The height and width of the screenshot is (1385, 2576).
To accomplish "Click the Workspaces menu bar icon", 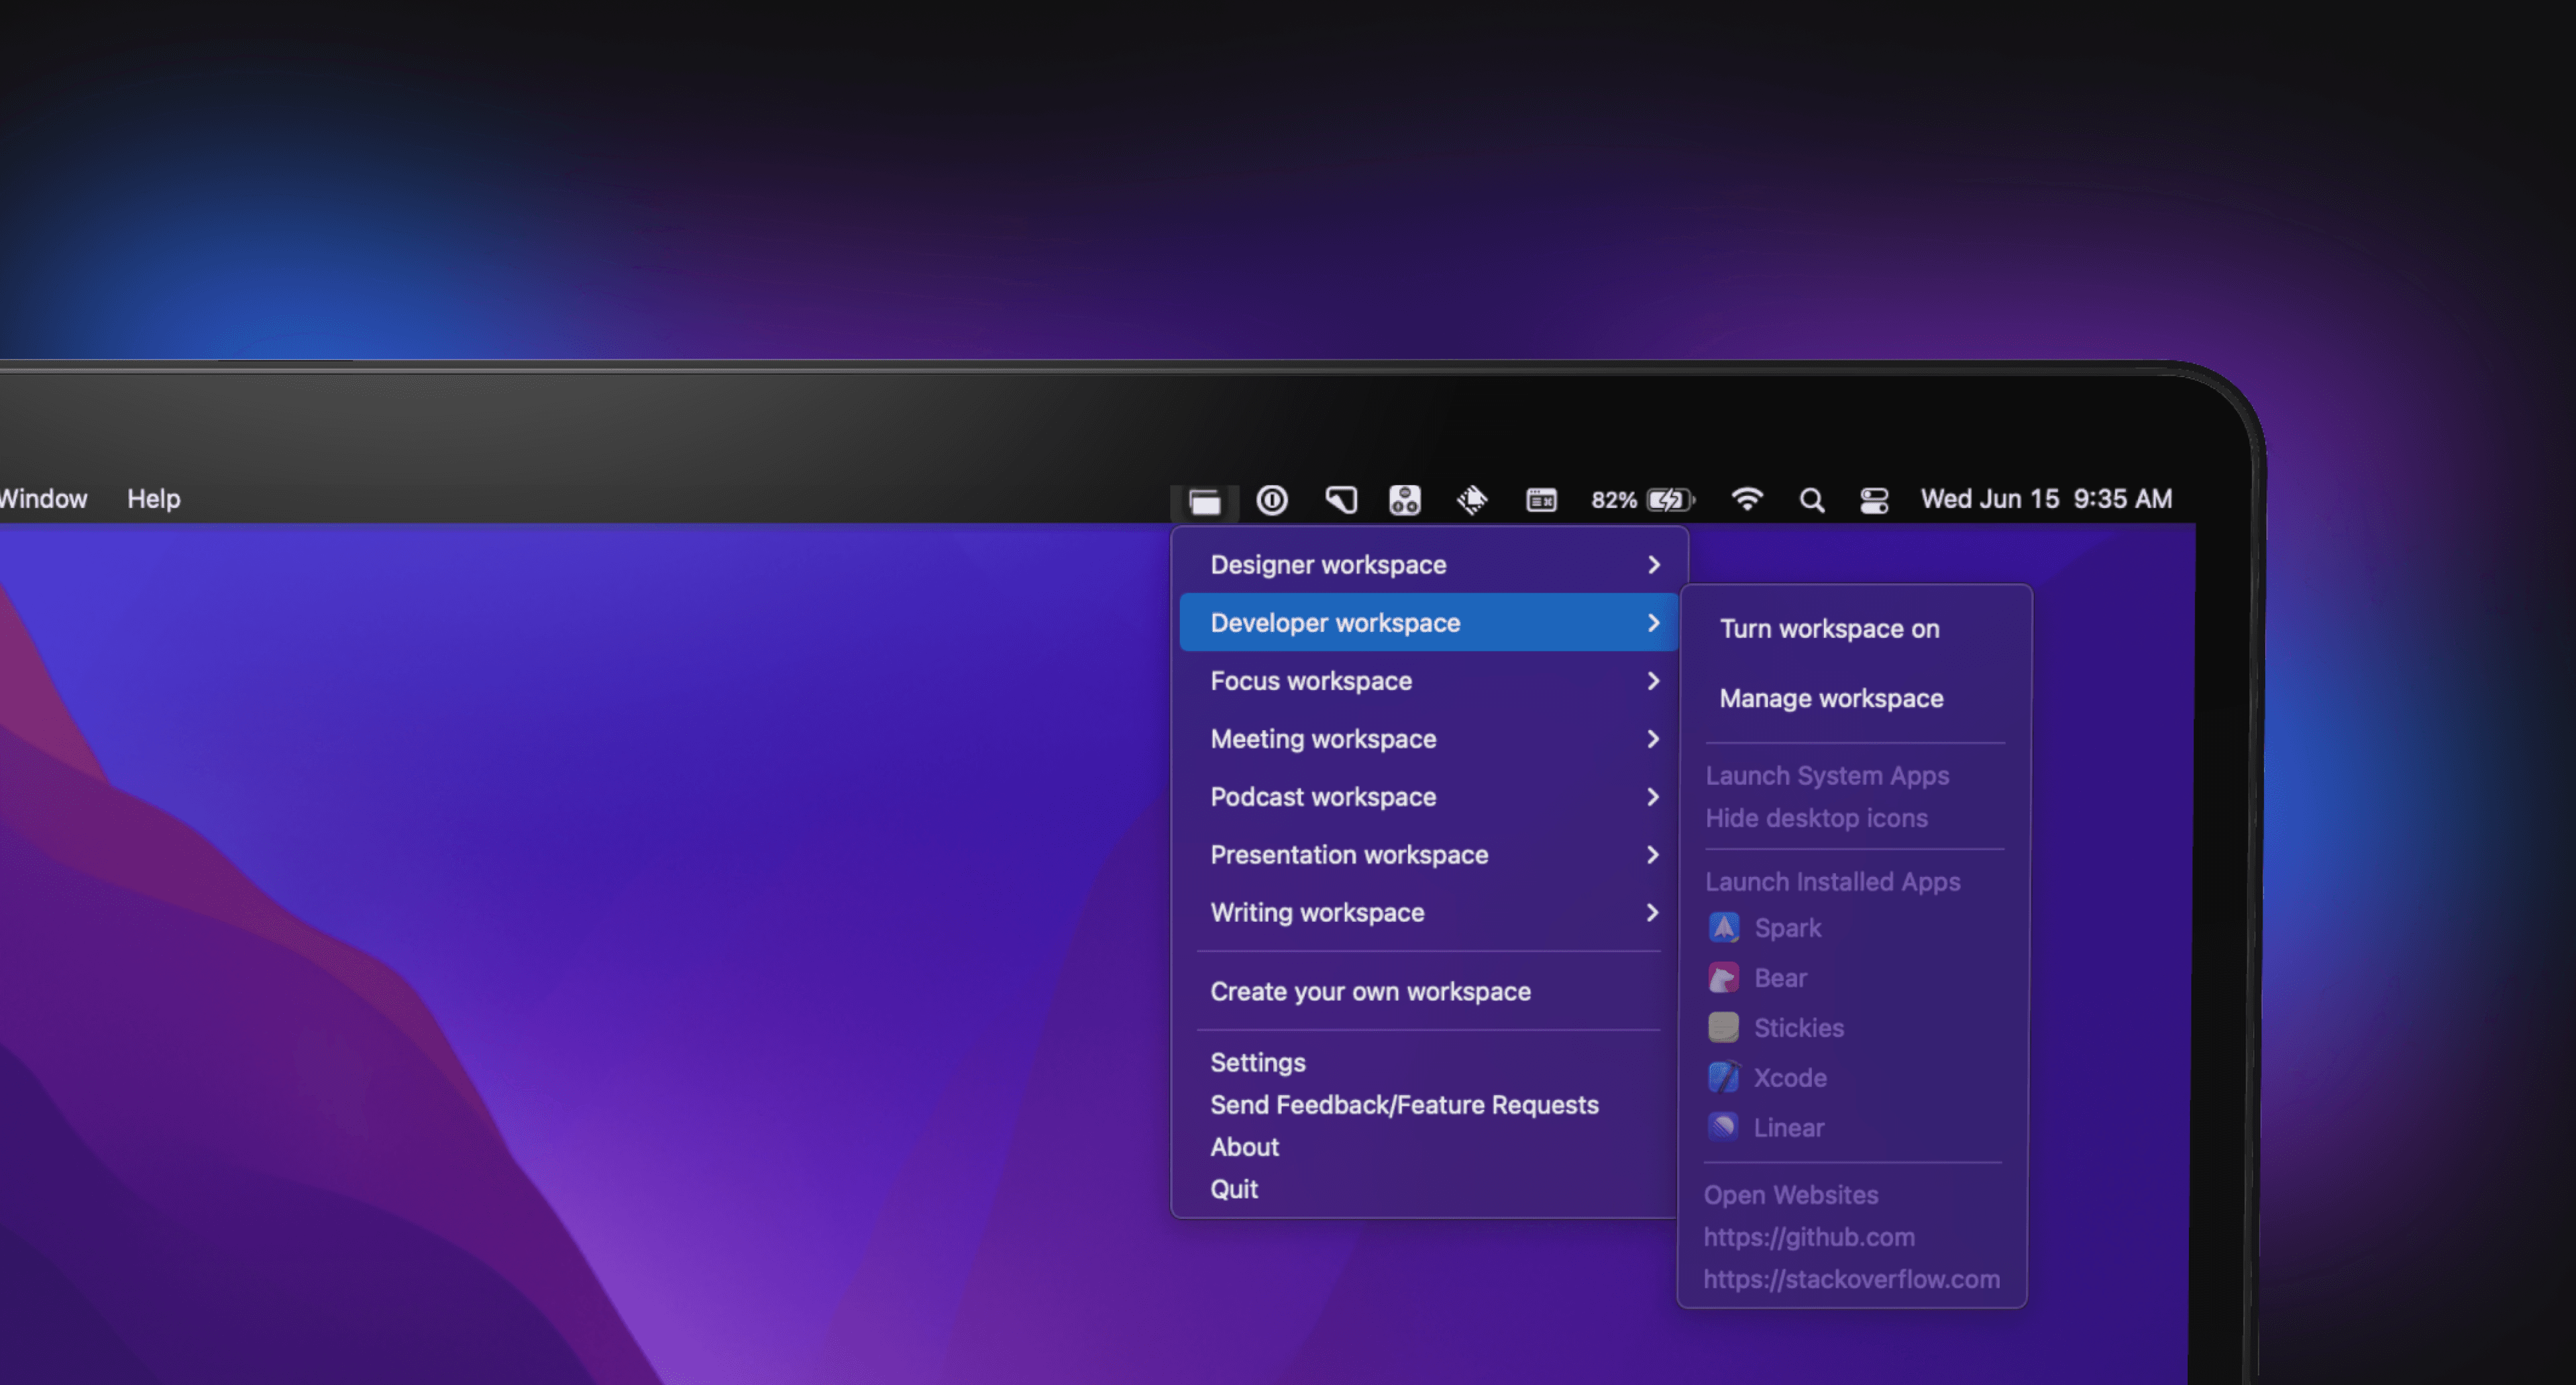I will coord(1204,501).
